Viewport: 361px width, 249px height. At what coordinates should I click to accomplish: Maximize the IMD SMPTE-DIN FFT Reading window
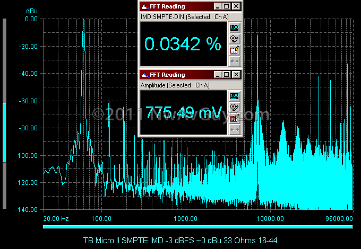pos(227,6)
